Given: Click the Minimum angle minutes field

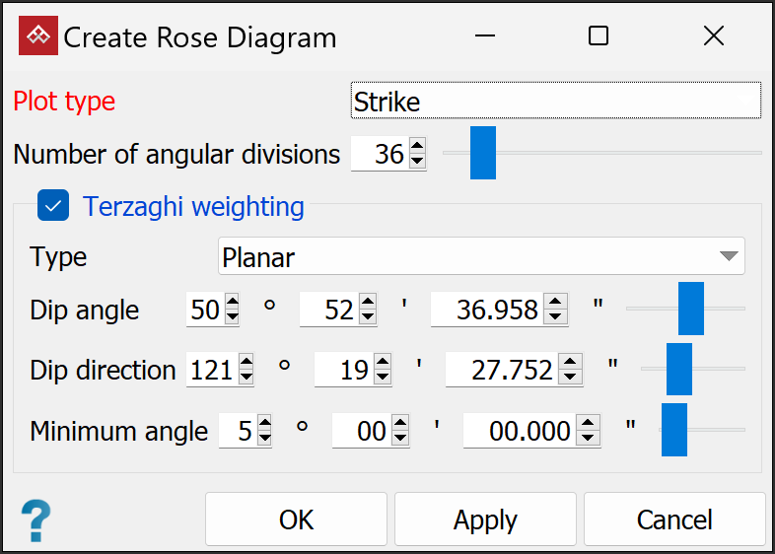Looking at the screenshot, I should [x=361, y=431].
